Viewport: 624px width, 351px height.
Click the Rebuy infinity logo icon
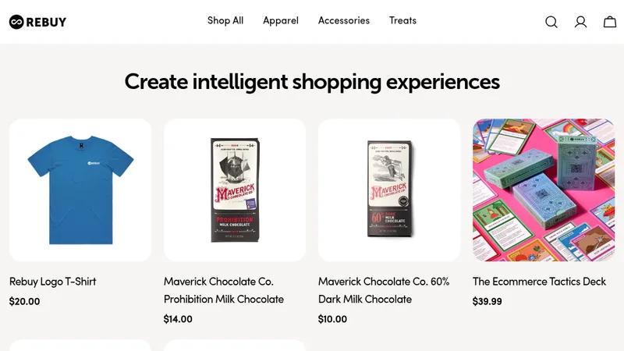point(16,22)
